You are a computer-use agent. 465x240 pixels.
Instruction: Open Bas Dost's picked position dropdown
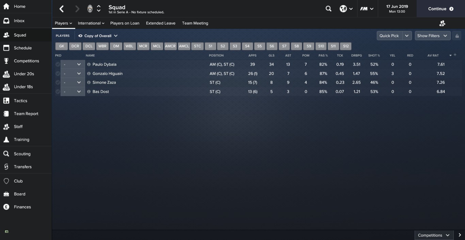[73, 91]
